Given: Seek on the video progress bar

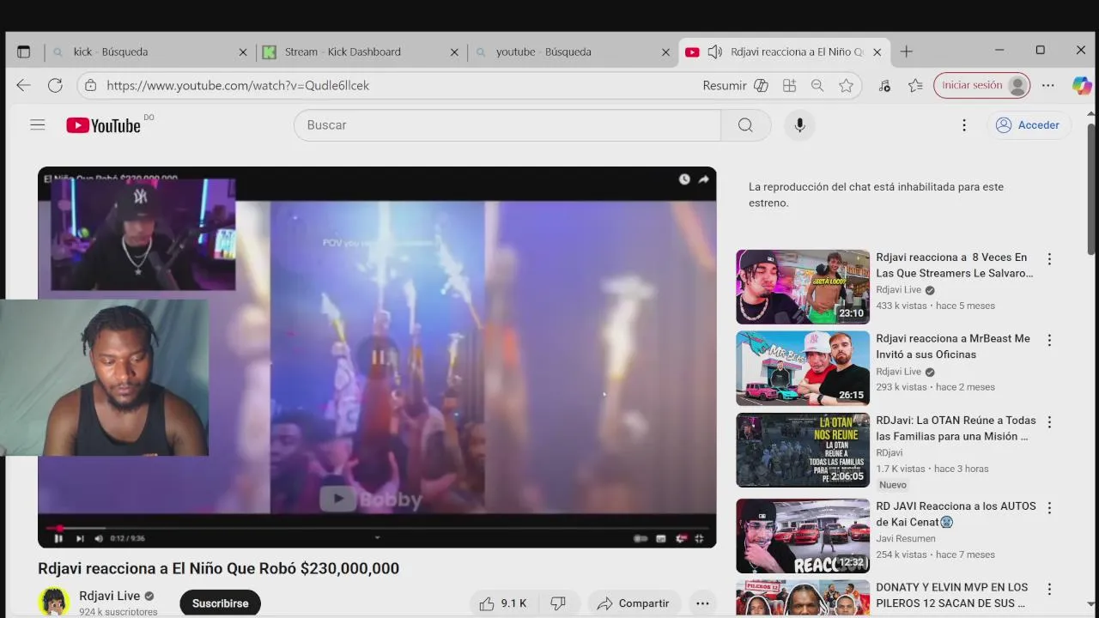Looking at the screenshot, I should point(377,527).
